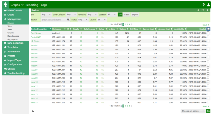Collapse the Devices filter panel chevrons
The width and height of the screenshot is (212, 116).
pyautogui.click(x=207, y=10)
